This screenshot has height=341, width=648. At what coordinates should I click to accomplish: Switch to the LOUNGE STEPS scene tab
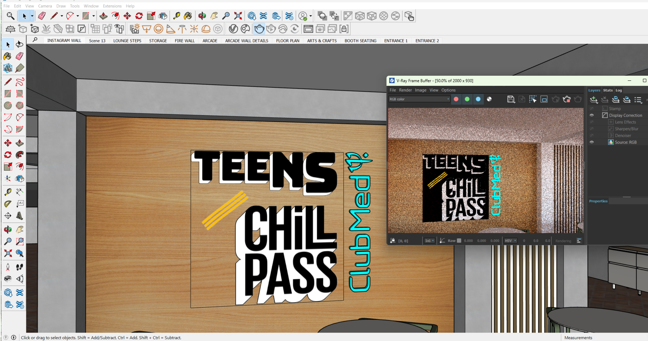click(x=127, y=41)
